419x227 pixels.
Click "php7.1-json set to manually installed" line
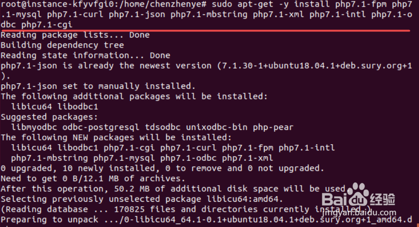pos(98,86)
